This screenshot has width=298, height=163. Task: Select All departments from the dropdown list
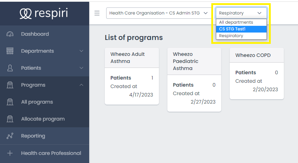(x=236, y=22)
